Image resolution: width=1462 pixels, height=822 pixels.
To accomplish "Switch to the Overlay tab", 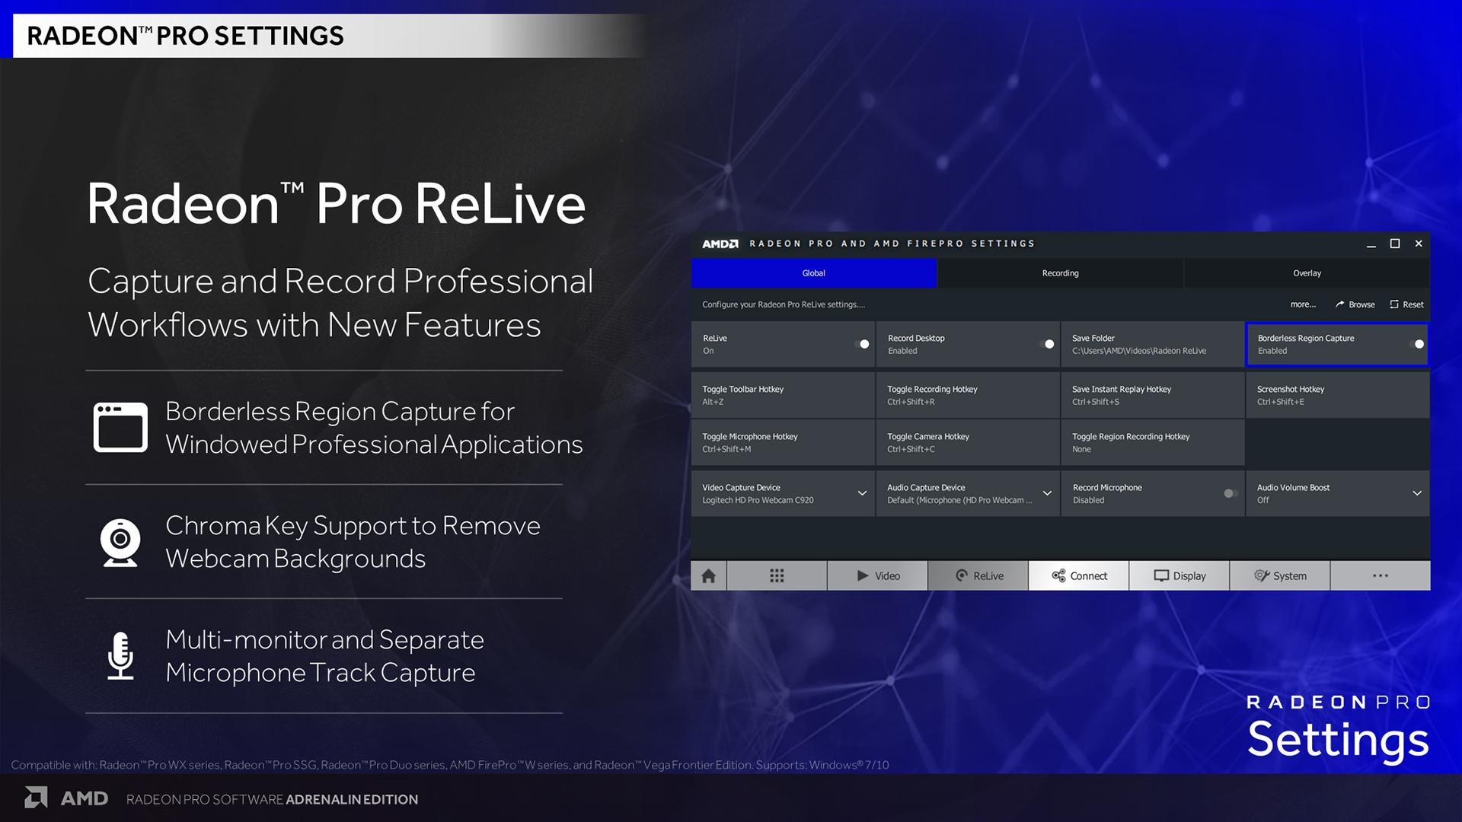I will [1307, 273].
